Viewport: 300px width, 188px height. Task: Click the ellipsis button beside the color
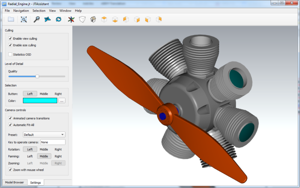click(62, 101)
